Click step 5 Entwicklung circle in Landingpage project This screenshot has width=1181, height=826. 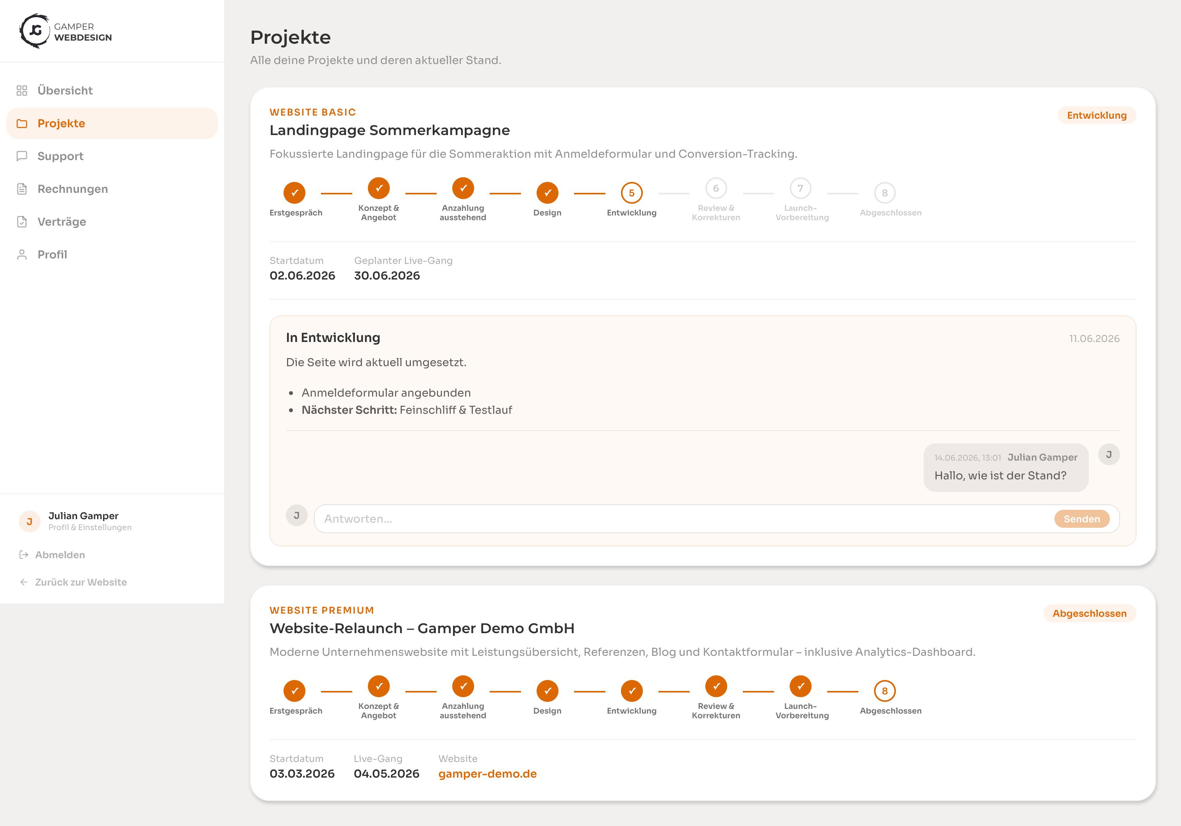[632, 193]
